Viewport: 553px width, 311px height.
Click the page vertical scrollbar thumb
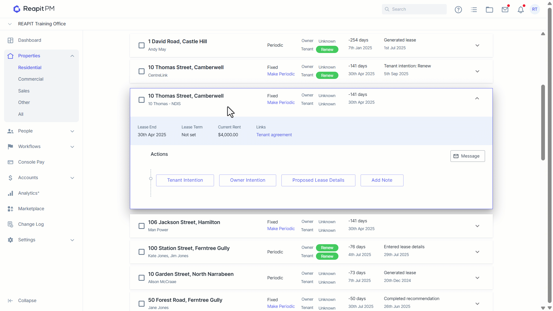tap(543, 122)
